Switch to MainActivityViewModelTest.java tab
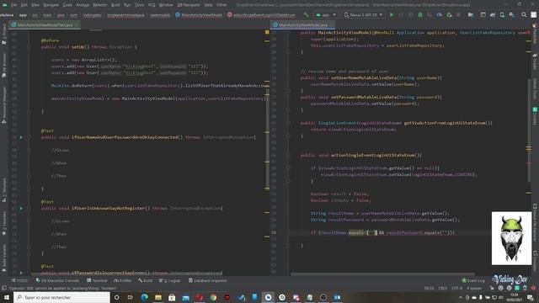The width and height of the screenshot is (539, 303). click(45, 25)
